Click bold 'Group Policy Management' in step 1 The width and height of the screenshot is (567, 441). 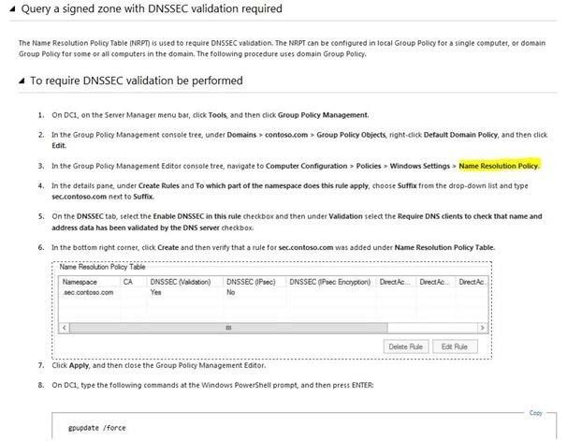coord(323,115)
